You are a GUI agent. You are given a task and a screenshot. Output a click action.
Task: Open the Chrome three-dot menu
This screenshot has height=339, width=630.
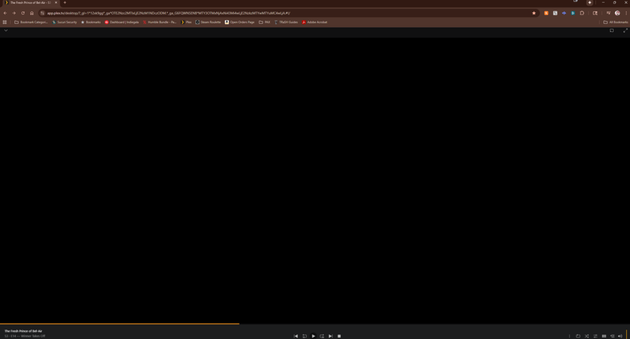point(626,13)
